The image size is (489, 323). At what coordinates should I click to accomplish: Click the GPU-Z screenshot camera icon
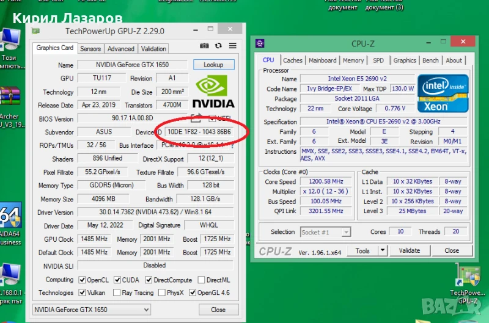pos(204,46)
